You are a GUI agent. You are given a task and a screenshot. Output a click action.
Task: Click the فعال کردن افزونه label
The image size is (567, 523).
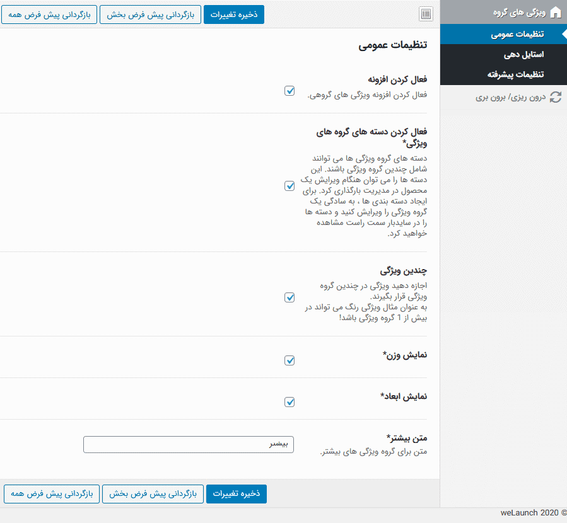pyautogui.click(x=397, y=79)
